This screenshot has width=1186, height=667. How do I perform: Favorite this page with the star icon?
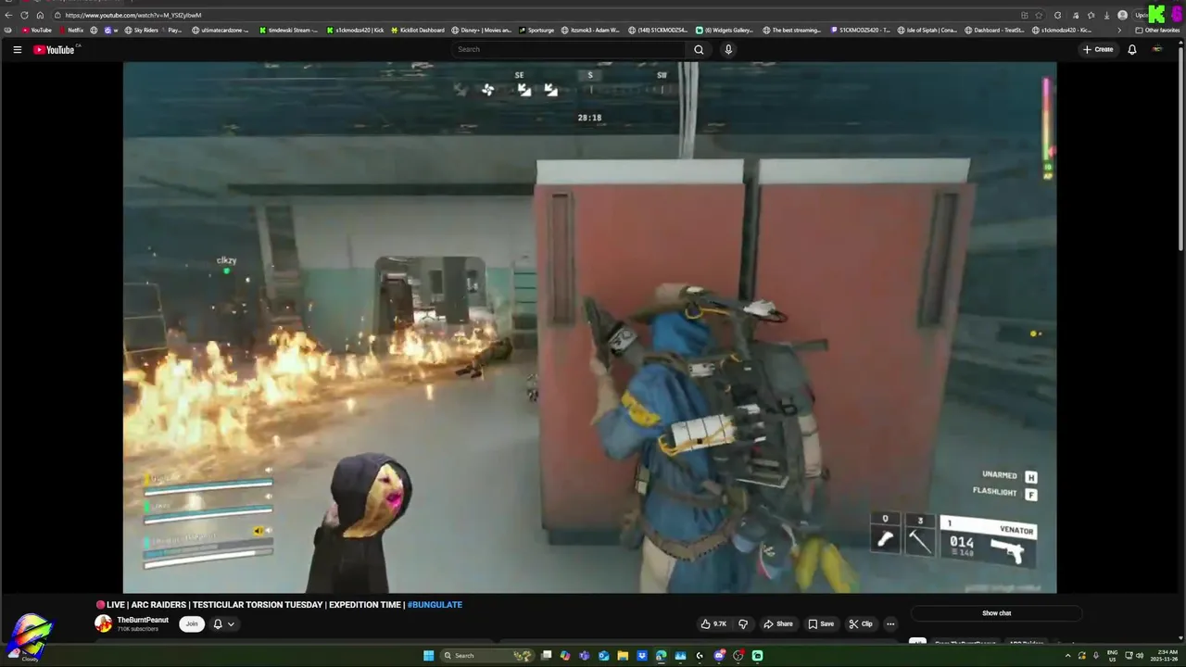click(x=1039, y=15)
